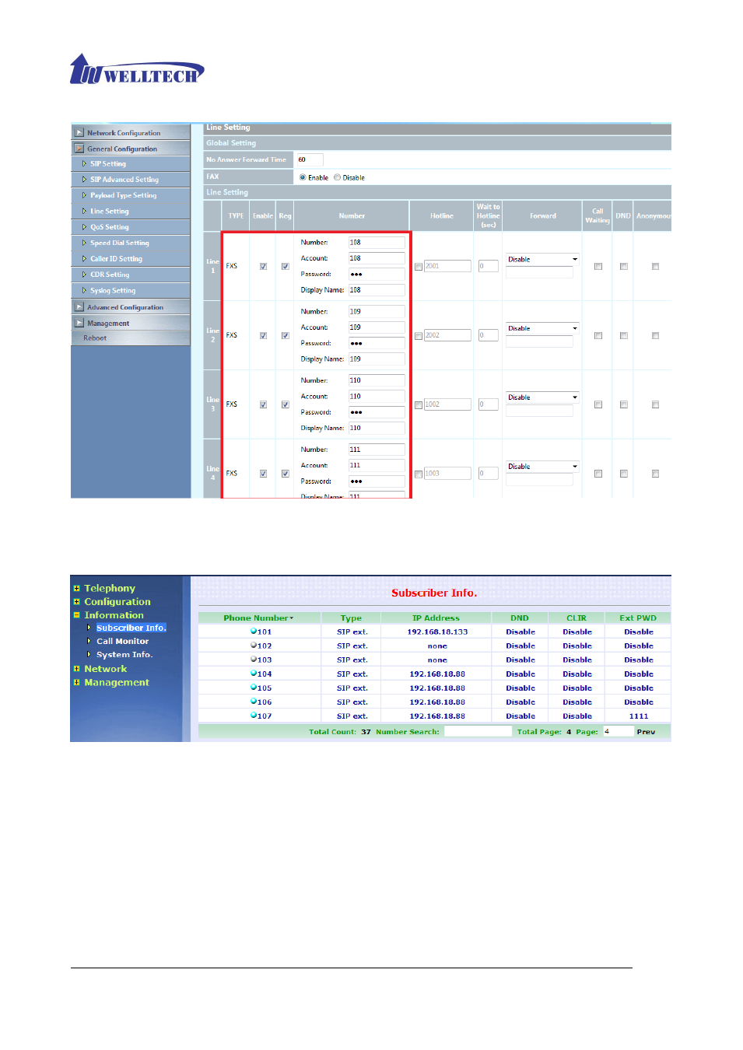This screenshot has height=1050, width=743.
Task: Click the Prev page link
Action: pos(646,732)
